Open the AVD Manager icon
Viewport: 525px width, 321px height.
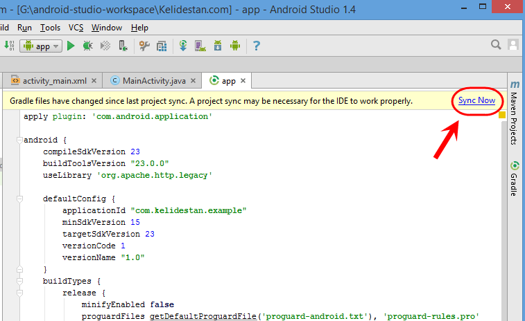point(200,46)
